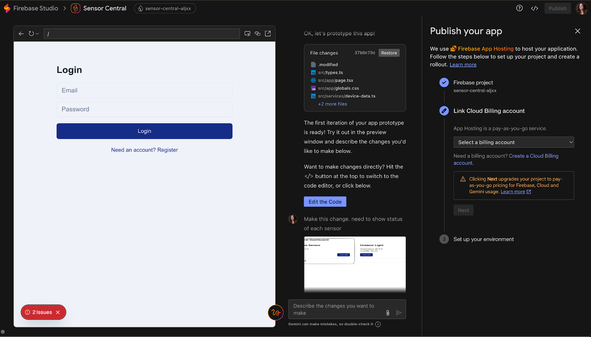Open the Learn more link under rollout
This screenshot has width=591, height=337.
click(463, 65)
